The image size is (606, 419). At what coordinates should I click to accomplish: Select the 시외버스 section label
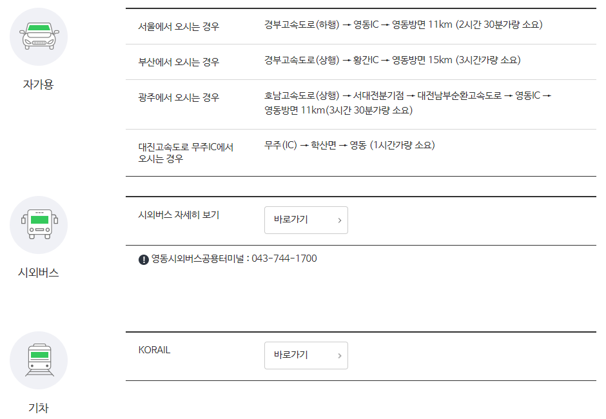(38, 272)
